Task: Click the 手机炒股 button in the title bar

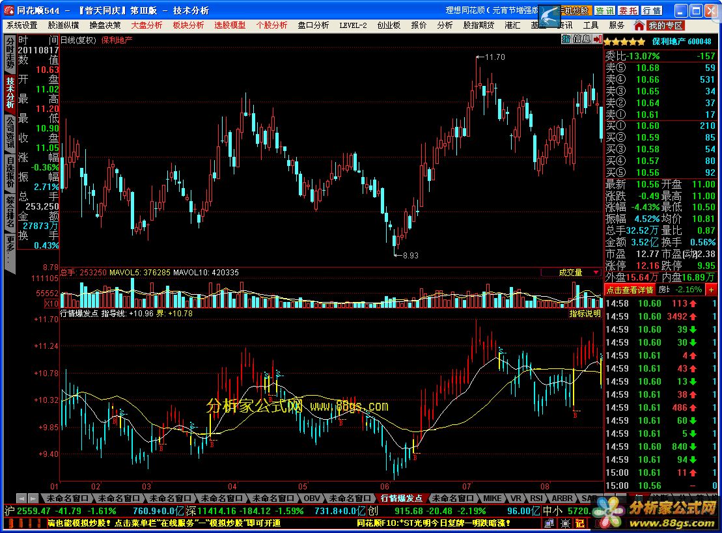Action: (576, 10)
